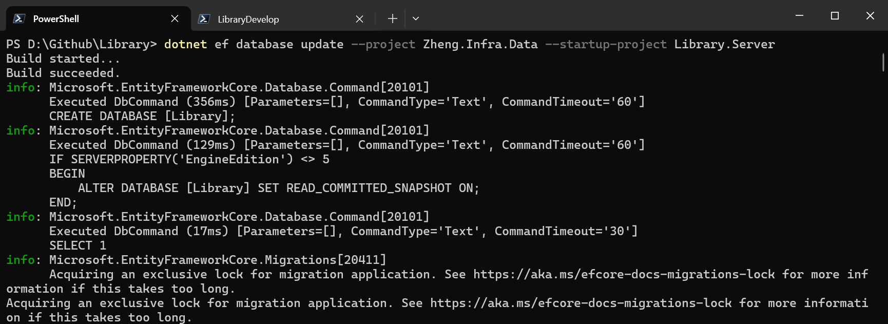Open a new tab with plus button

tap(393, 19)
